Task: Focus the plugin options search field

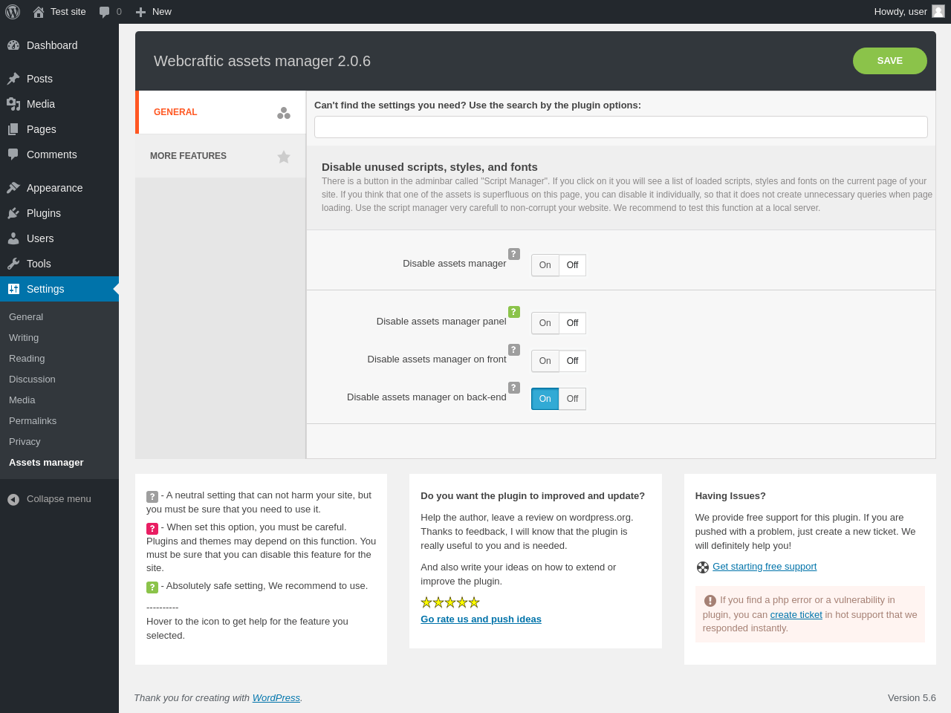Action: click(621, 127)
